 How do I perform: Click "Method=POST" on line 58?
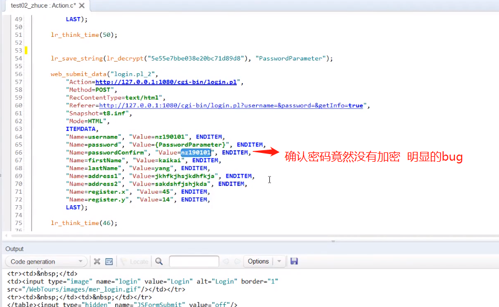tap(90, 90)
